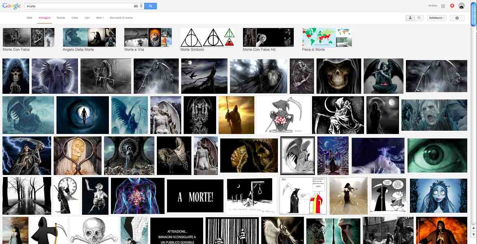
Task: Open the red notifications icon
Action: tap(452, 6)
